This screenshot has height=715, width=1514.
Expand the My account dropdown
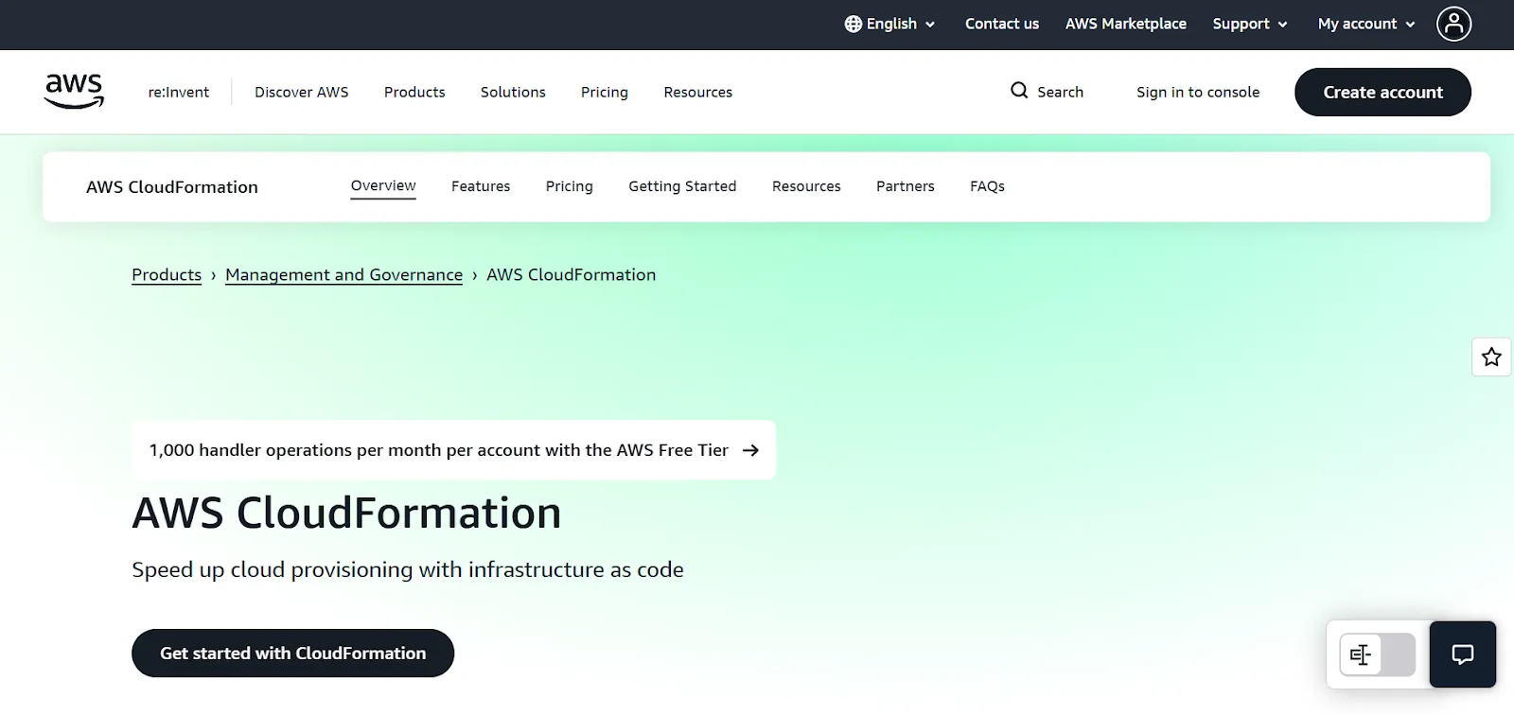pyautogui.click(x=1366, y=24)
